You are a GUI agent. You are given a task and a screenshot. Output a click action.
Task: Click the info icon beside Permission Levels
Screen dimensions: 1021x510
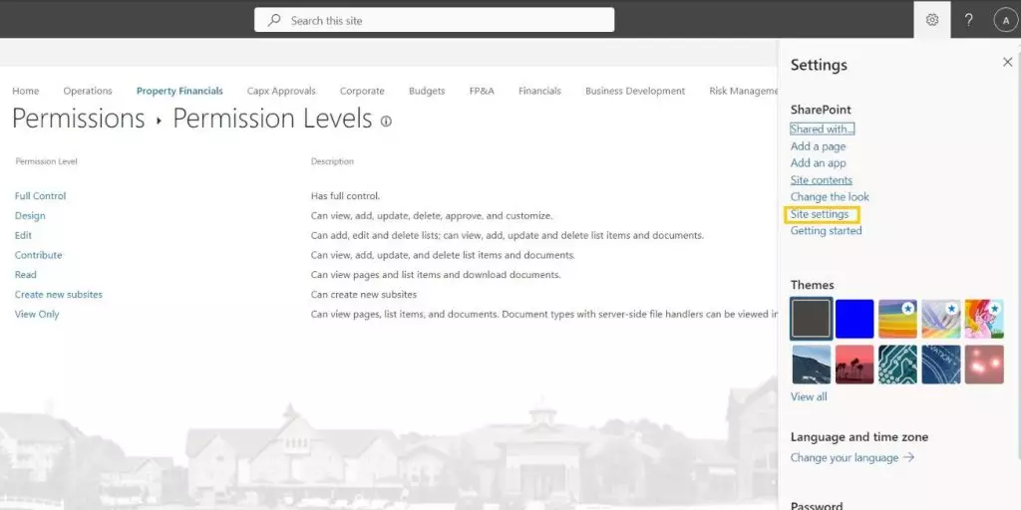point(386,122)
